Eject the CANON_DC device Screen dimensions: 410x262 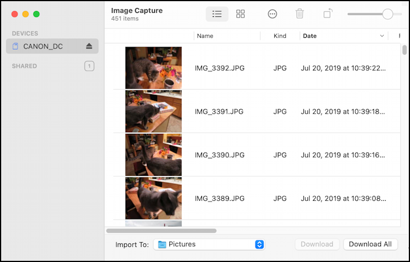click(x=89, y=47)
